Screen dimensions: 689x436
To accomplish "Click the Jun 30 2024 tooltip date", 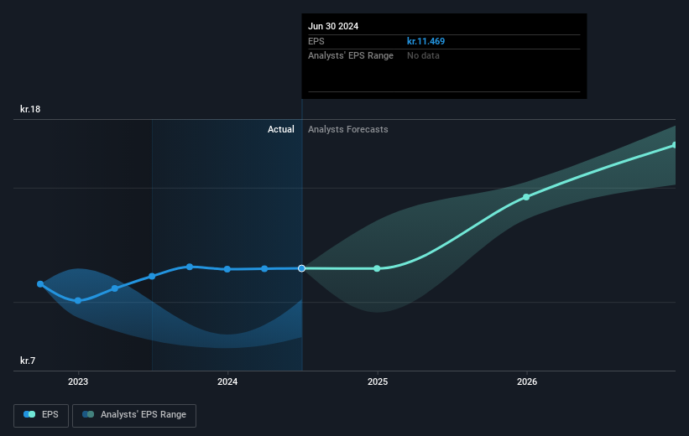I will (333, 26).
